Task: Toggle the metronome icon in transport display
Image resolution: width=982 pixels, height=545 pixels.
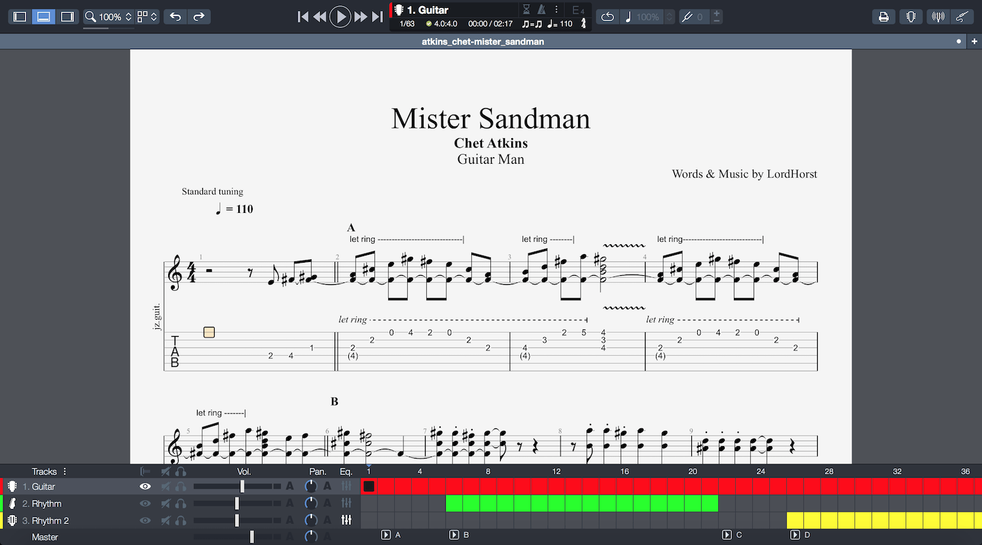Action: 541,10
